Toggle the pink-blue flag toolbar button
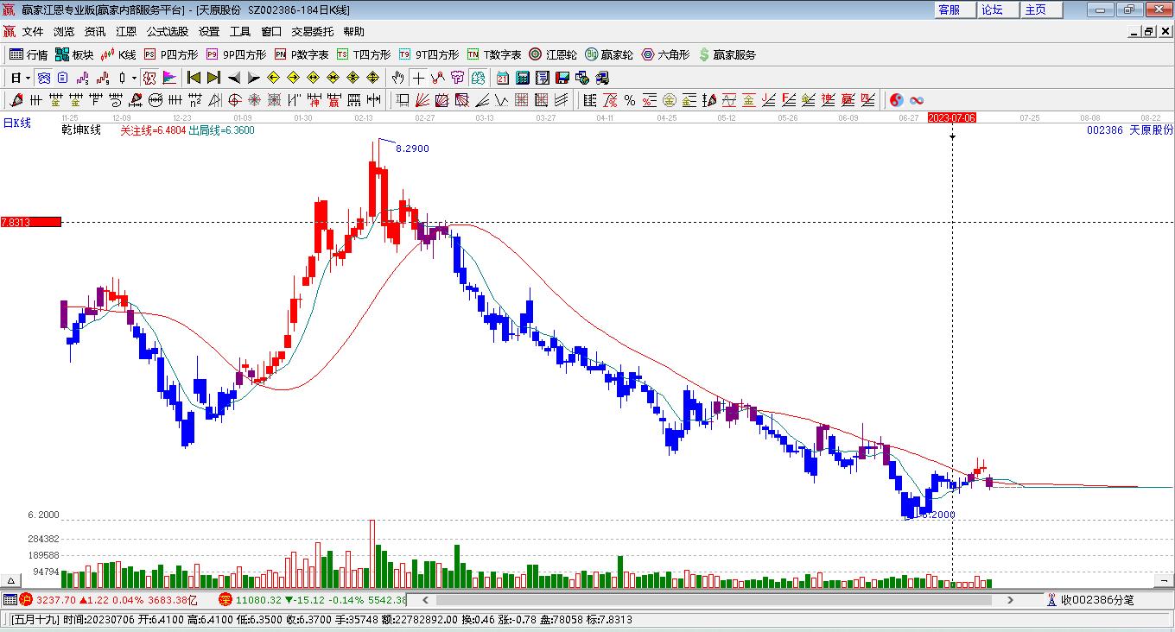The width and height of the screenshot is (1175, 632). point(169,78)
